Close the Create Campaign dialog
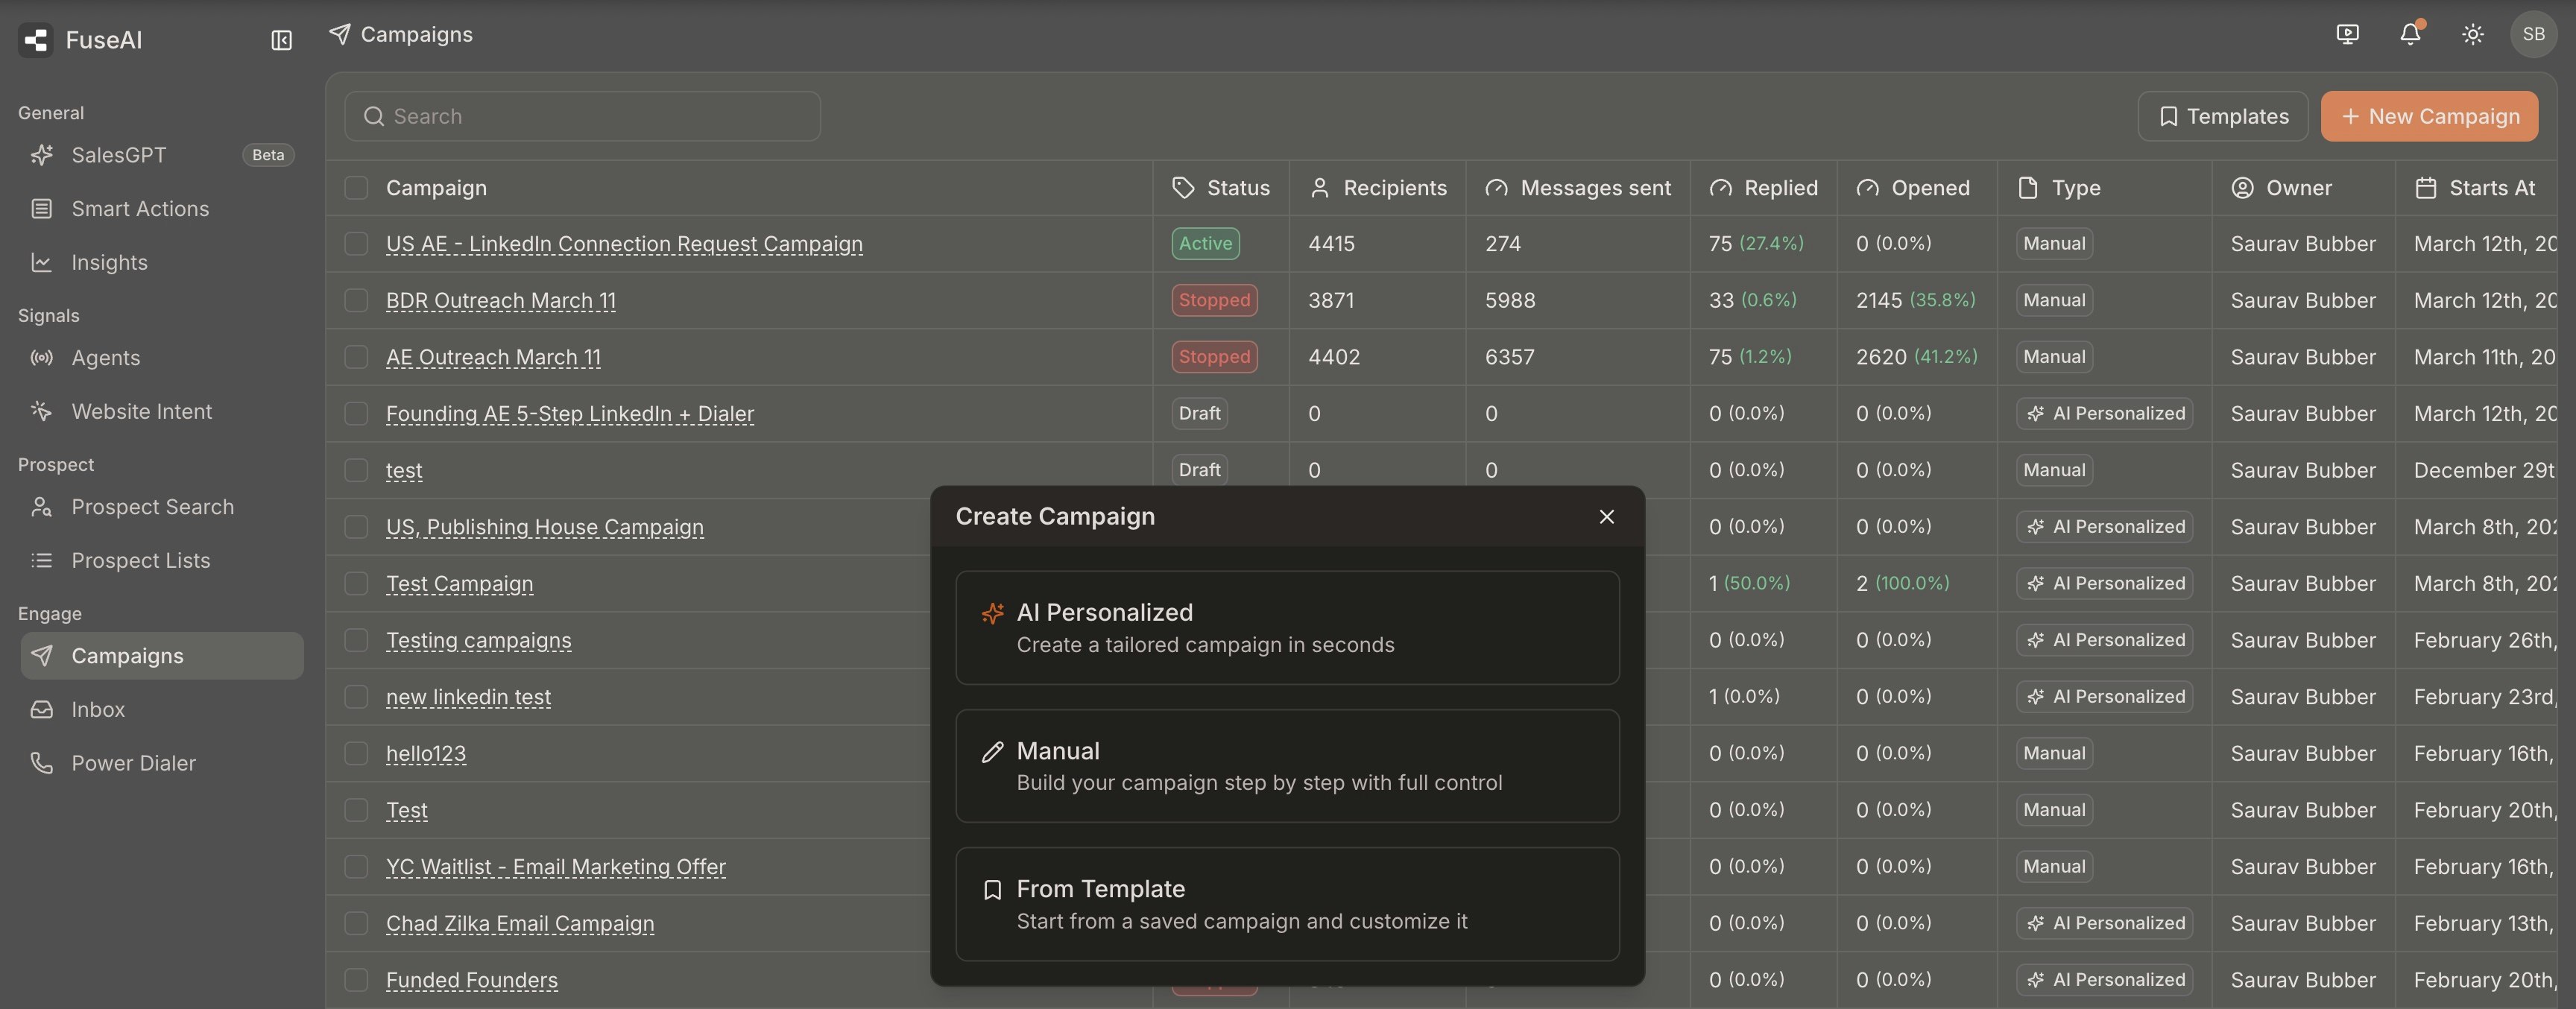Viewport: 2576px width, 1009px height. point(1606,516)
